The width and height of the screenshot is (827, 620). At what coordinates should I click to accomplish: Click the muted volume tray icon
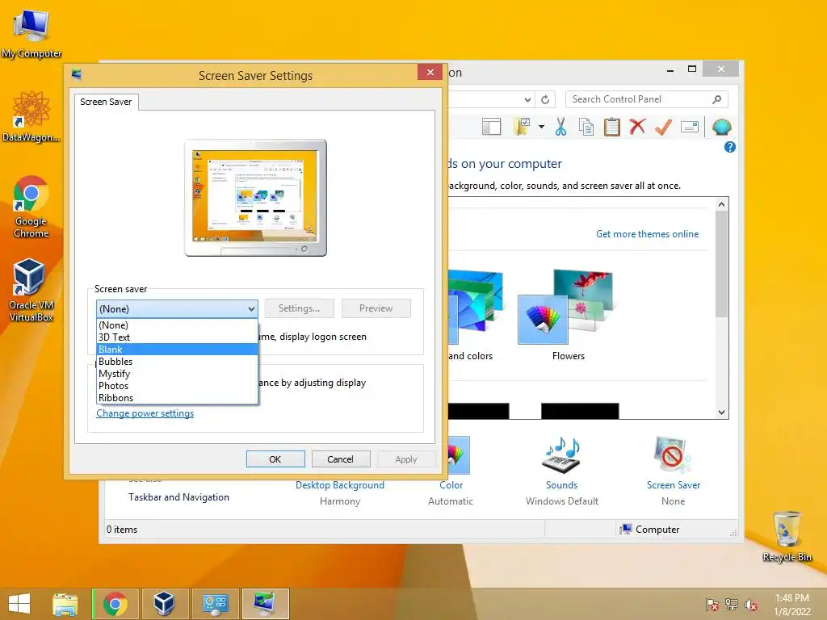click(x=751, y=605)
